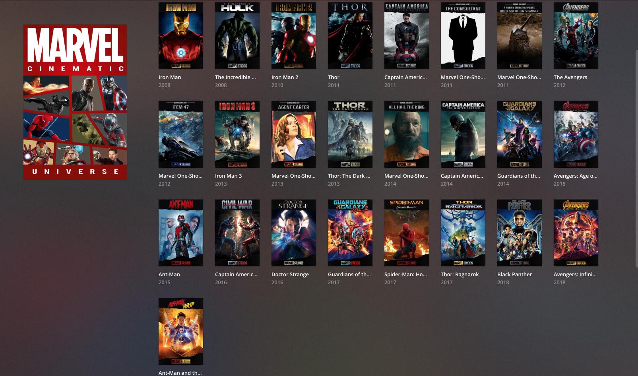The height and width of the screenshot is (376, 638).
Task: Select the Thor: The Dark World poster
Action: [350, 134]
